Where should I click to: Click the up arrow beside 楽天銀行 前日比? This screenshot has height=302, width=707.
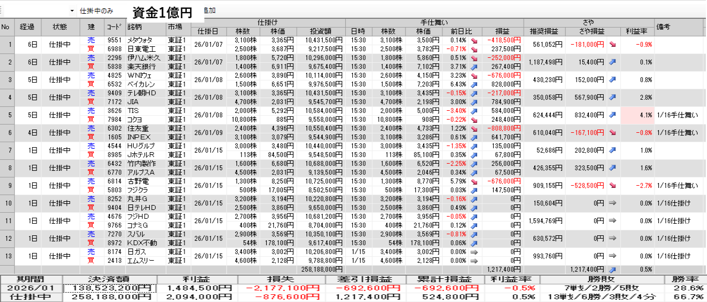coord(474,66)
